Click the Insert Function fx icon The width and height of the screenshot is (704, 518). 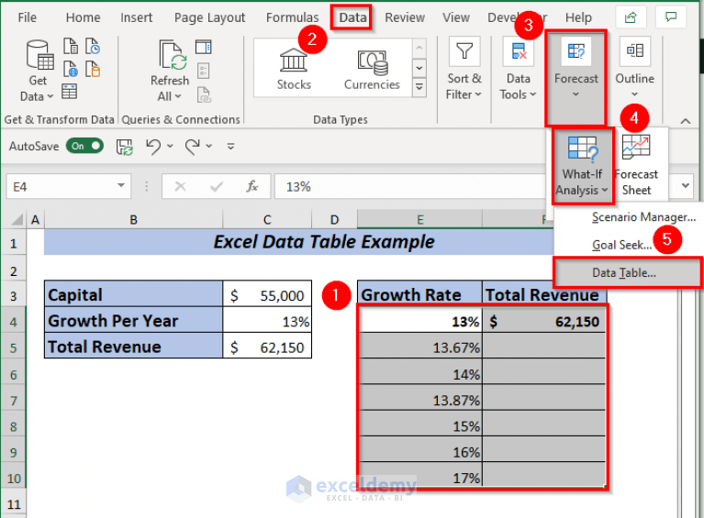pos(251,186)
